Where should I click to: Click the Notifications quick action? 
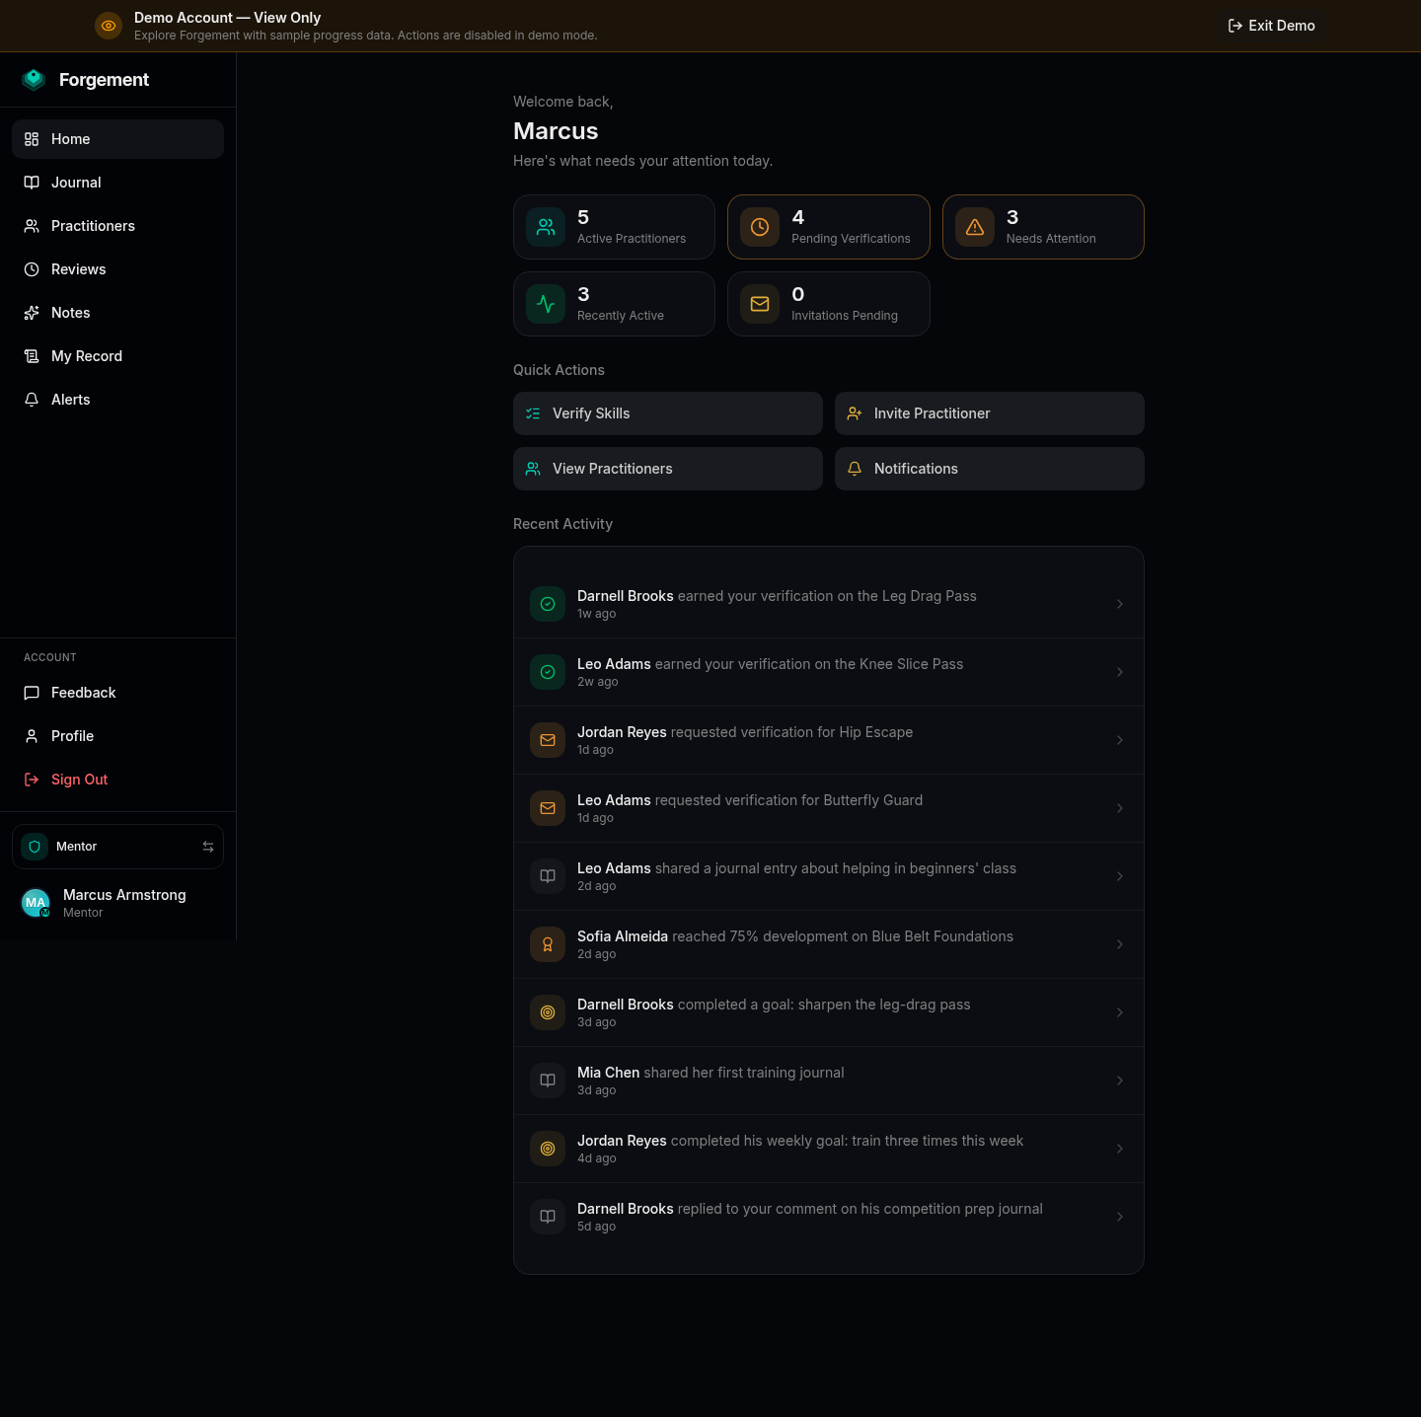click(990, 469)
